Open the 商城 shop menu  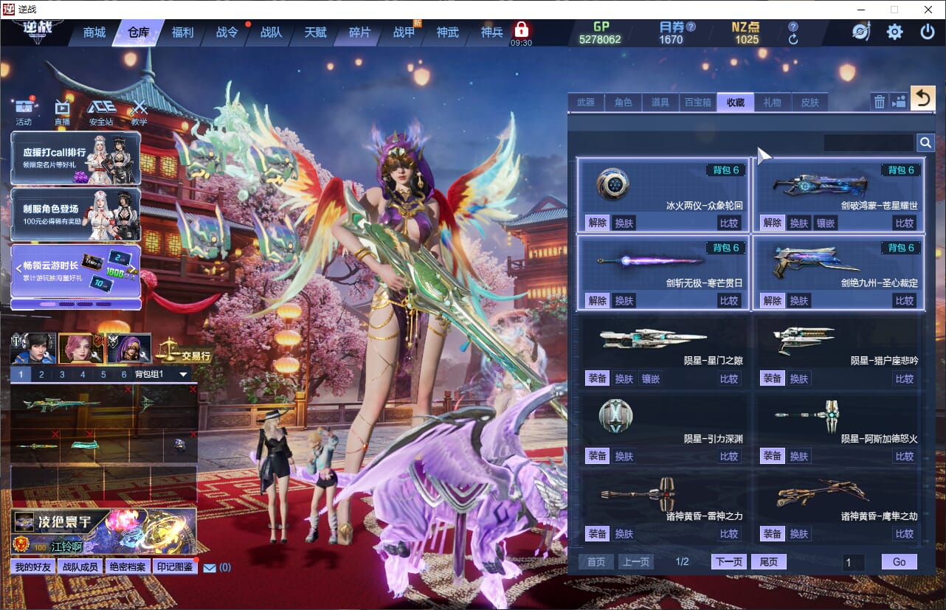tap(94, 32)
